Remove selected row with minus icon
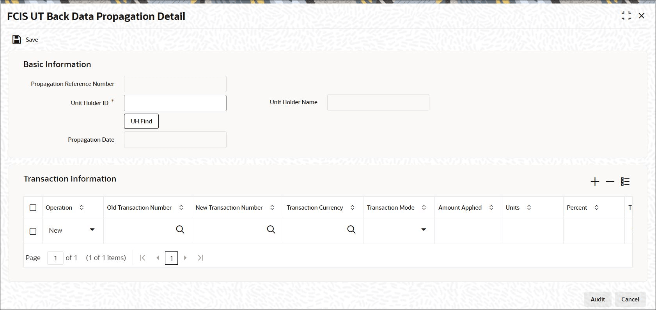This screenshot has width=656, height=310. 610,182
